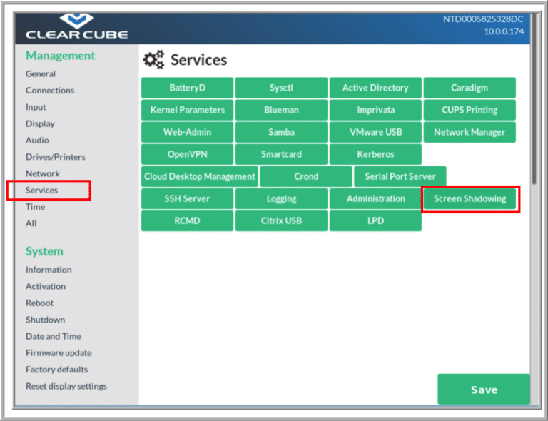Go to Network in Management menu
This screenshot has width=548, height=421.
pyautogui.click(x=43, y=173)
